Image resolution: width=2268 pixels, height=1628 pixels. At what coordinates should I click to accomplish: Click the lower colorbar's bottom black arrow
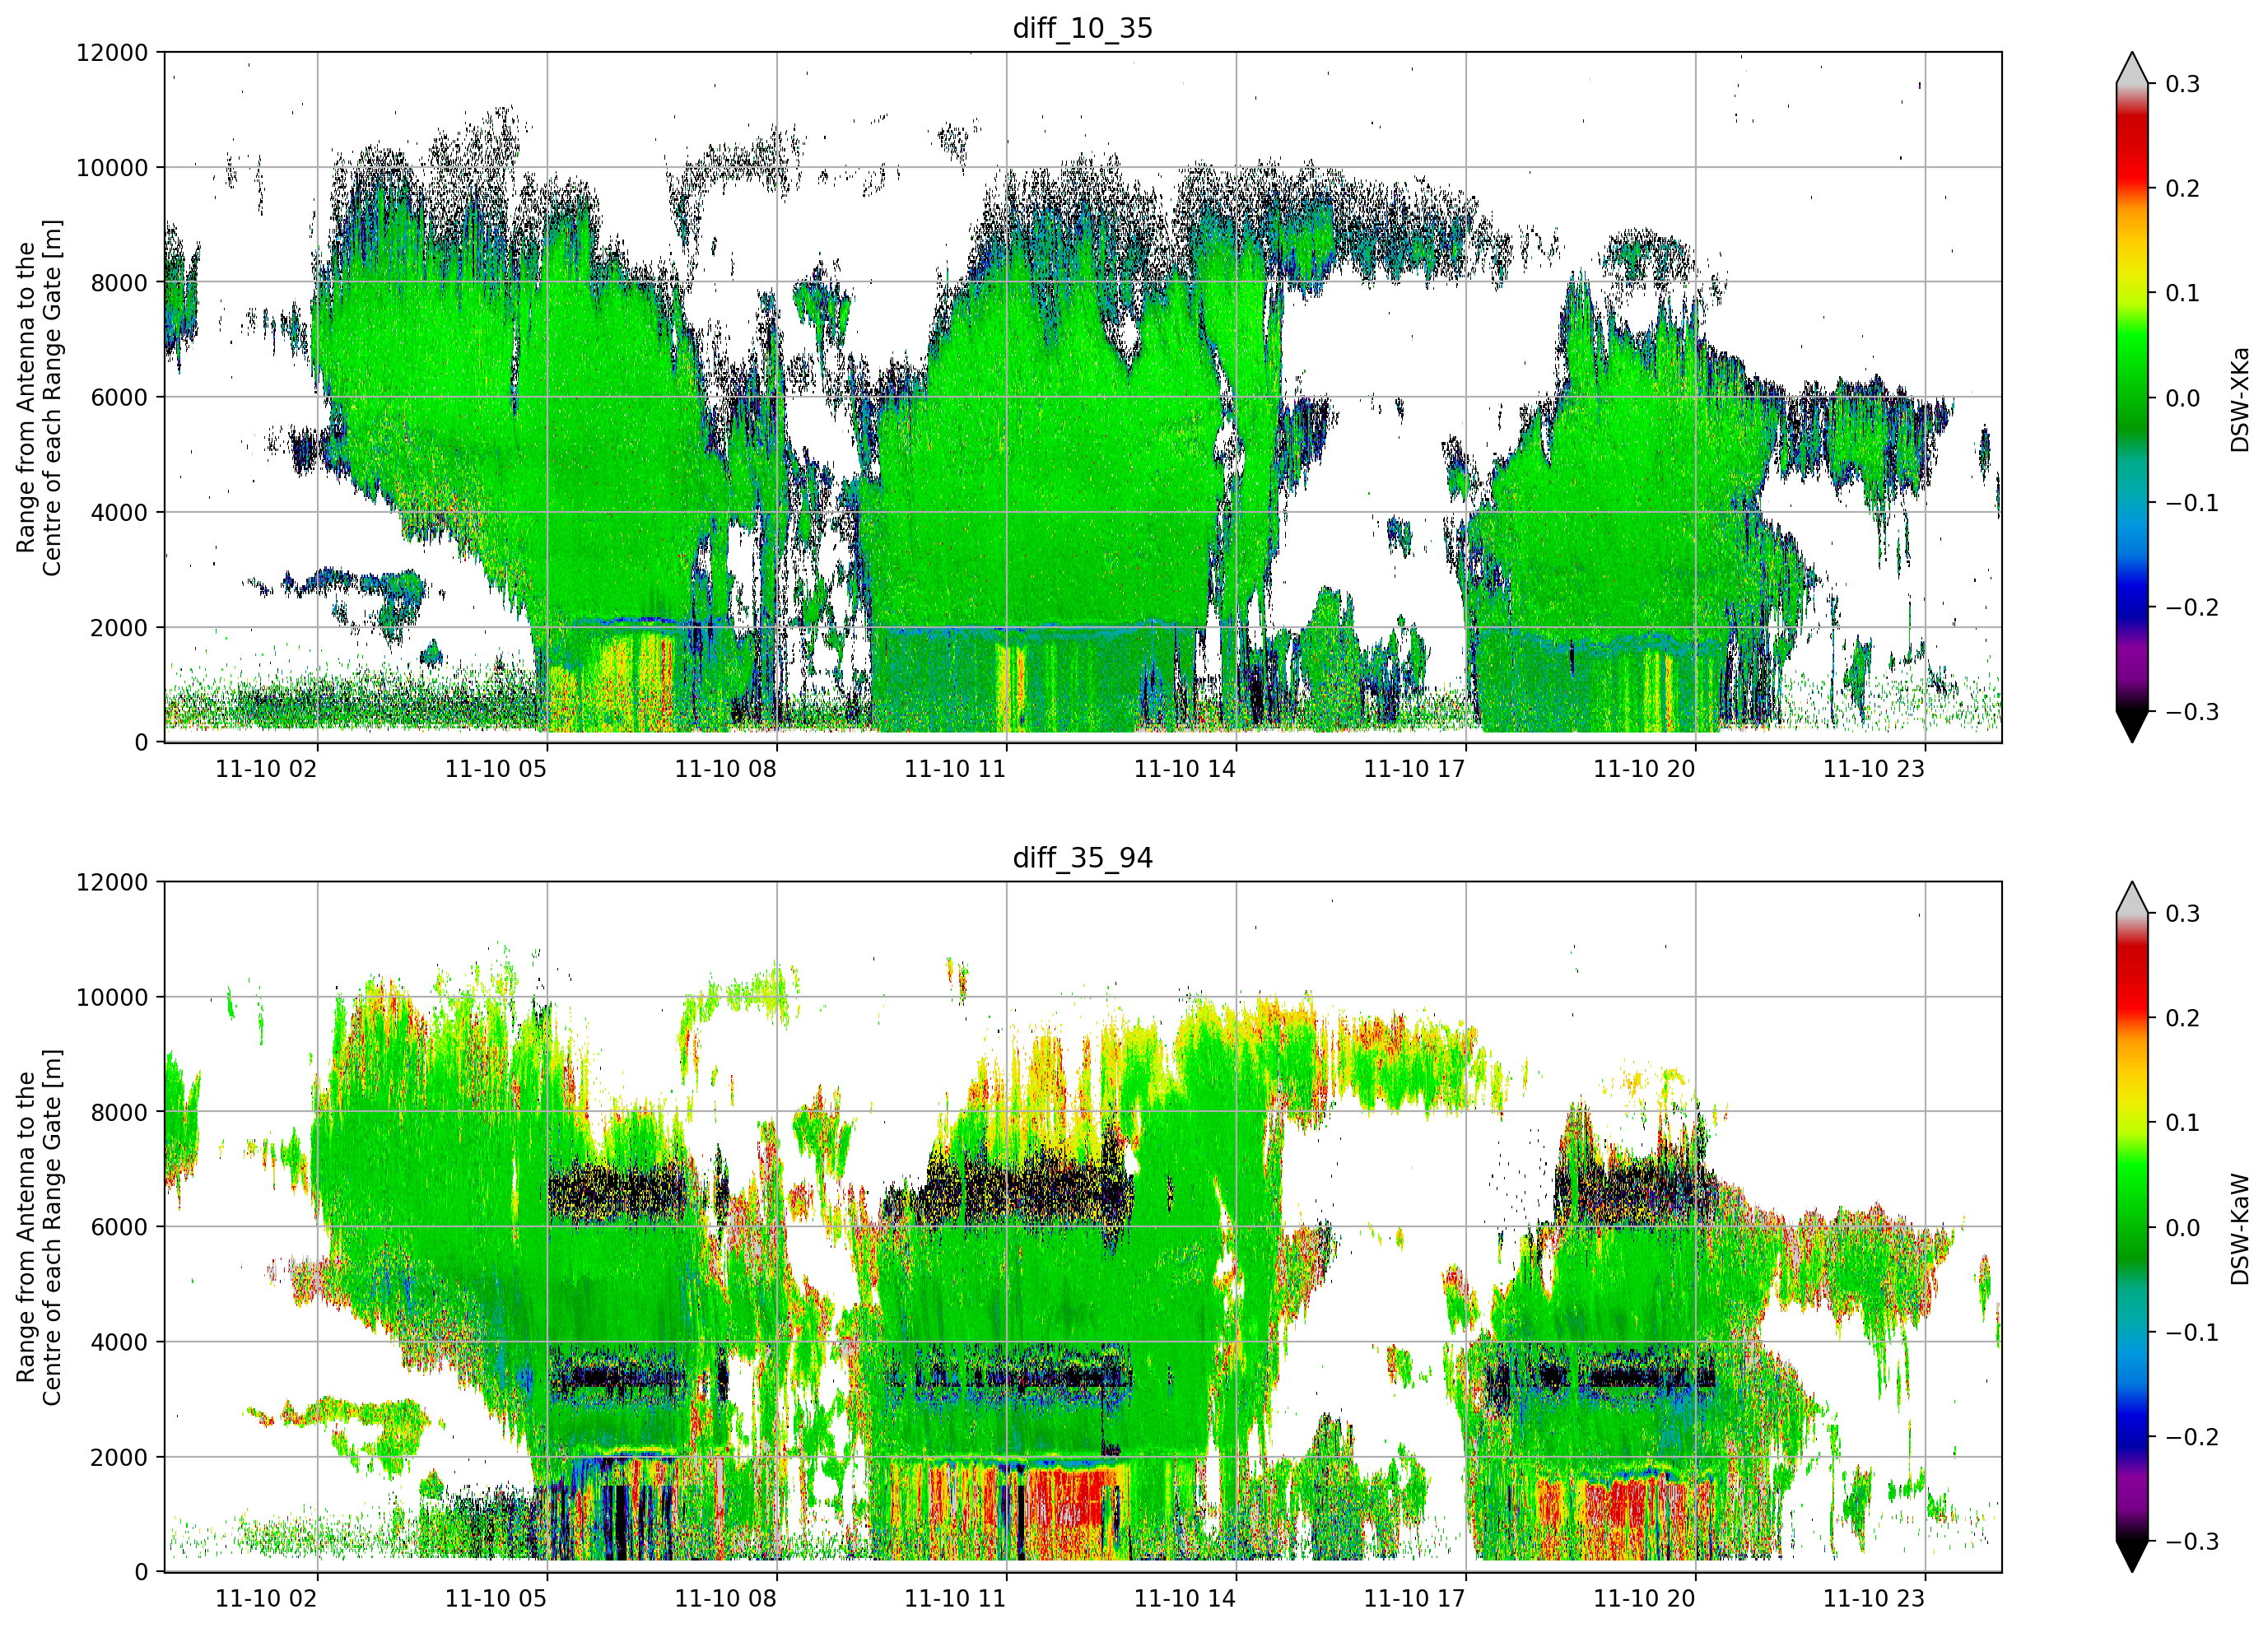pyautogui.click(x=2131, y=1556)
